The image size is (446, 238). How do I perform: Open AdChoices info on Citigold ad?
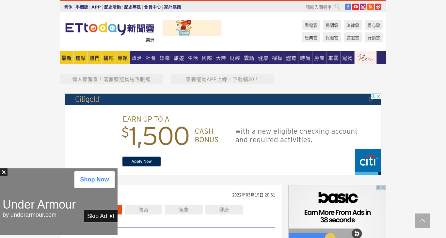point(374,96)
